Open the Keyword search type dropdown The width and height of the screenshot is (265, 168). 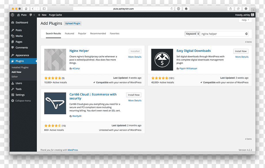(192, 34)
